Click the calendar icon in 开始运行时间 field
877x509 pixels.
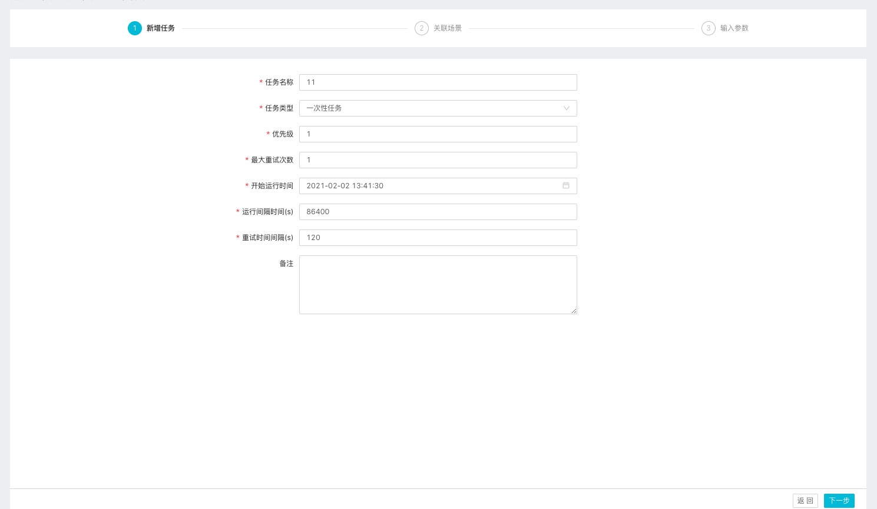point(566,185)
